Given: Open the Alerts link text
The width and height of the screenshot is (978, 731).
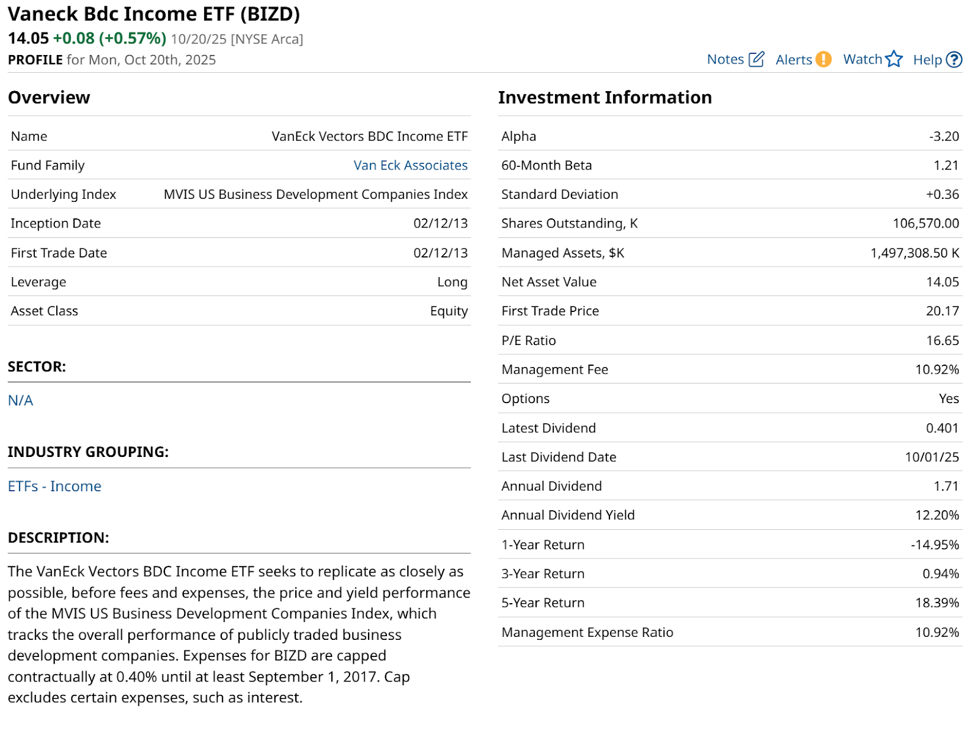Looking at the screenshot, I should [793, 60].
